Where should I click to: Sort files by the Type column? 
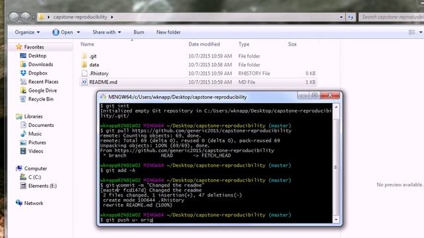tap(244, 44)
